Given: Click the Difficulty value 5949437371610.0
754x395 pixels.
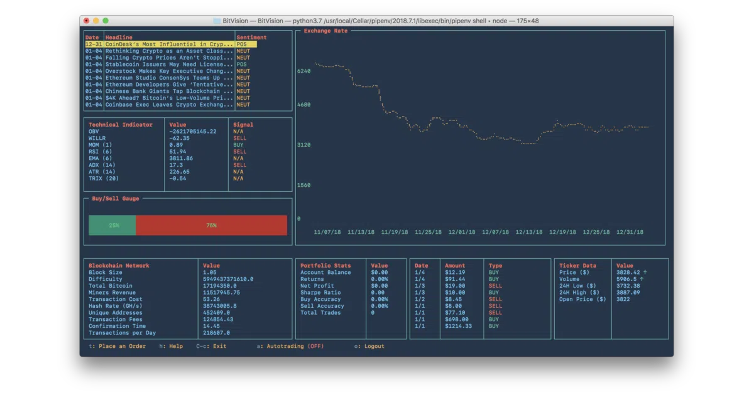Looking at the screenshot, I should 228,279.
